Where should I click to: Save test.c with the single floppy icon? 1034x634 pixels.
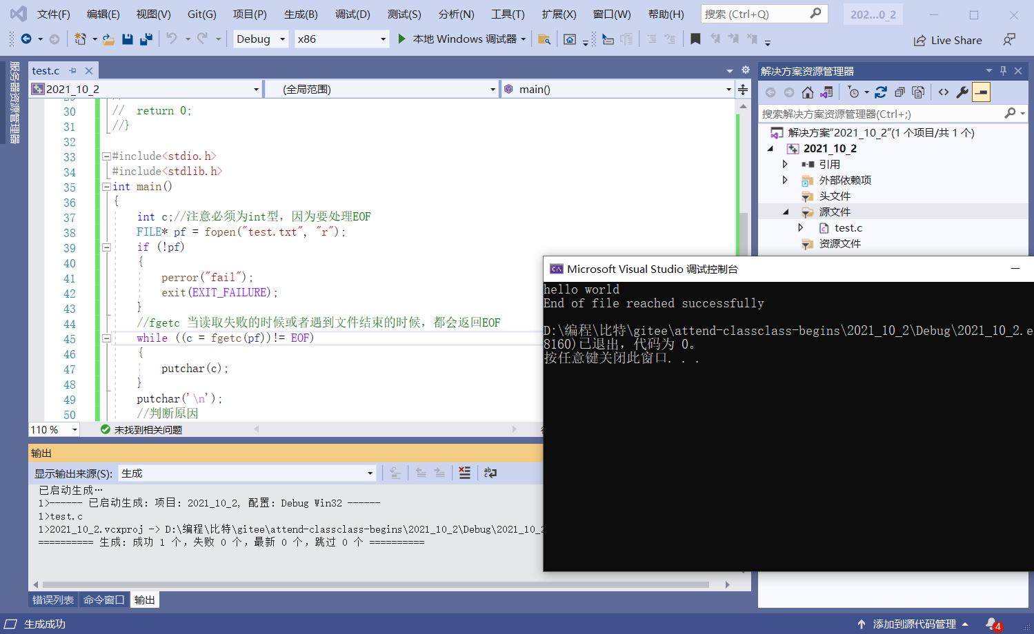[127, 39]
